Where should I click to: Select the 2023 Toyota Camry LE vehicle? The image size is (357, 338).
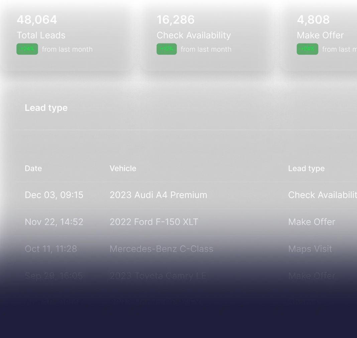[x=158, y=276]
